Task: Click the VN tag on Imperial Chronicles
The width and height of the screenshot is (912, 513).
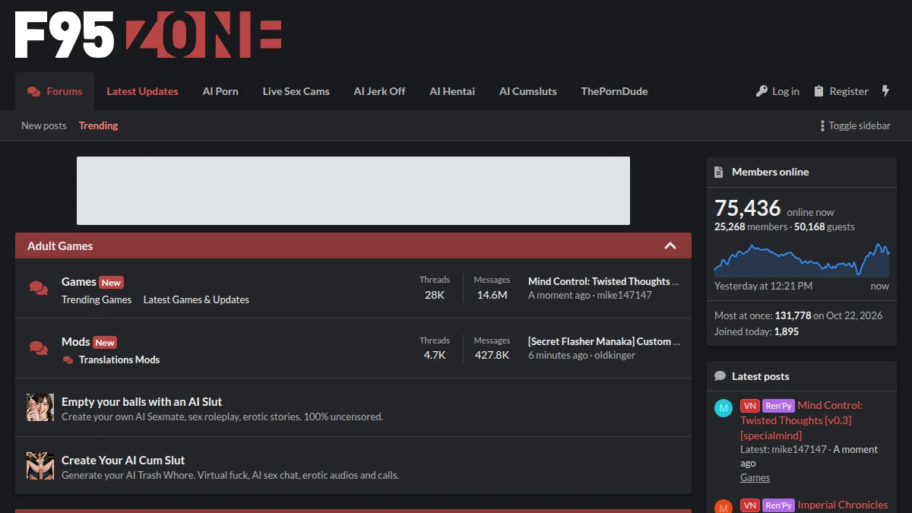Action: click(x=750, y=505)
